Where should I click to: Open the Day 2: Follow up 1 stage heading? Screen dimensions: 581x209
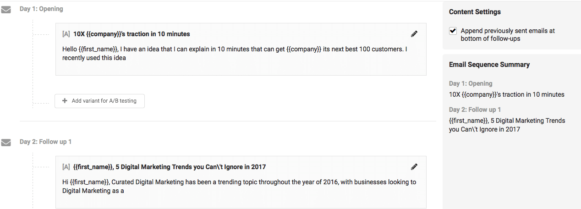point(45,142)
